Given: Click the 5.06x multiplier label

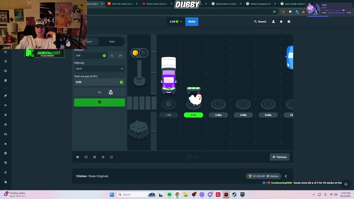Looking at the screenshot, I should click(x=268, y=115).
